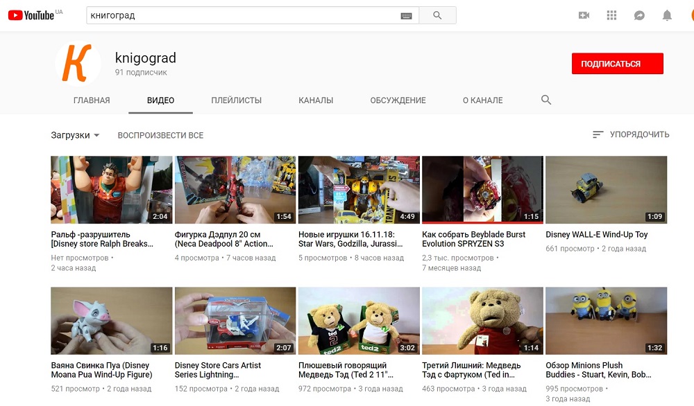Viewport: 694px width, 406px height.
Task: Open the Moana Pua pig video thumbnail
Action: (x=112, y=321)
